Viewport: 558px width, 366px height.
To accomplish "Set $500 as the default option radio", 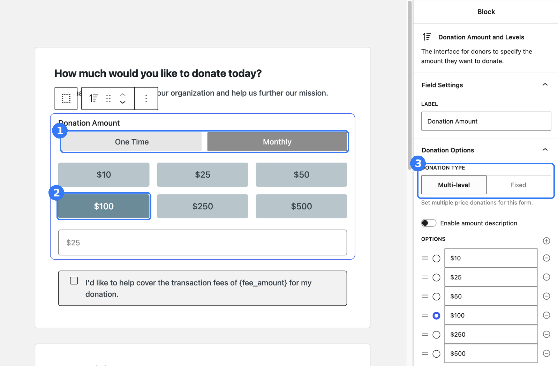I will click(436, 354).
